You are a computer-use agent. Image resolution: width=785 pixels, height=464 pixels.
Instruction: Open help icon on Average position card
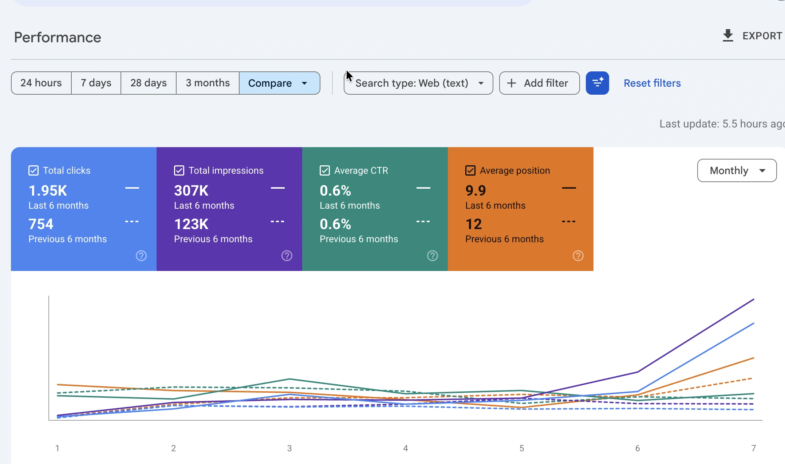click(578, 256)
